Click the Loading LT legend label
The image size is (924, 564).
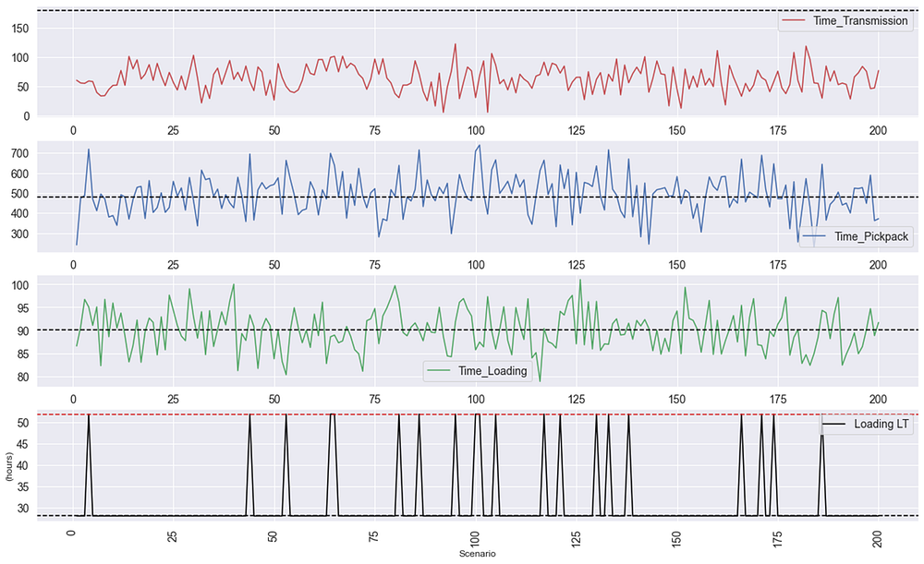click(881, 424)
